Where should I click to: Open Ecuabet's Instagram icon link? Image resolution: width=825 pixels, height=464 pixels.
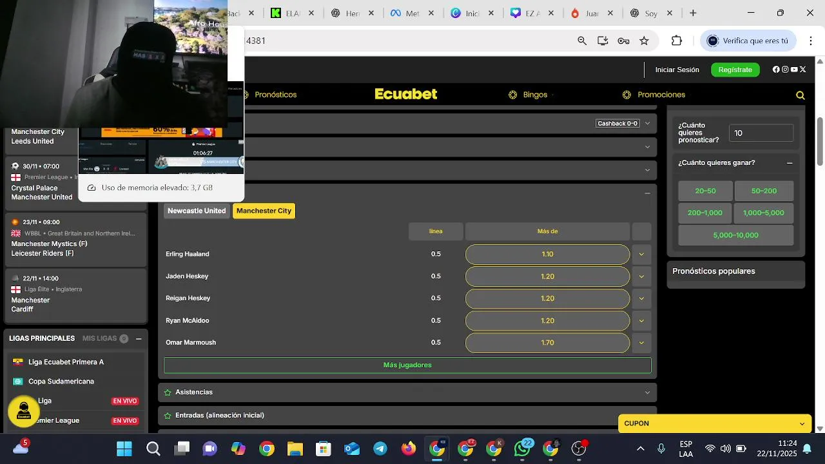coord(785,70)
